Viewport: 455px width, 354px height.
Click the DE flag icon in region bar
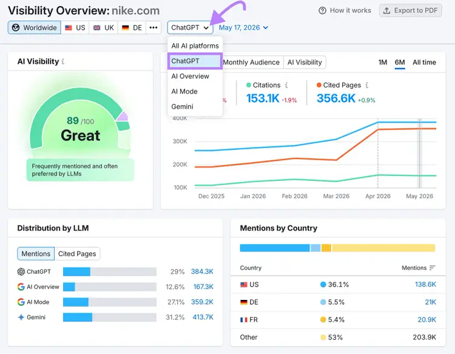tap(126, 27)
